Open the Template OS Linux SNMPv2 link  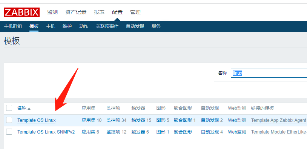pyautogui.click(x=46, y=132)
